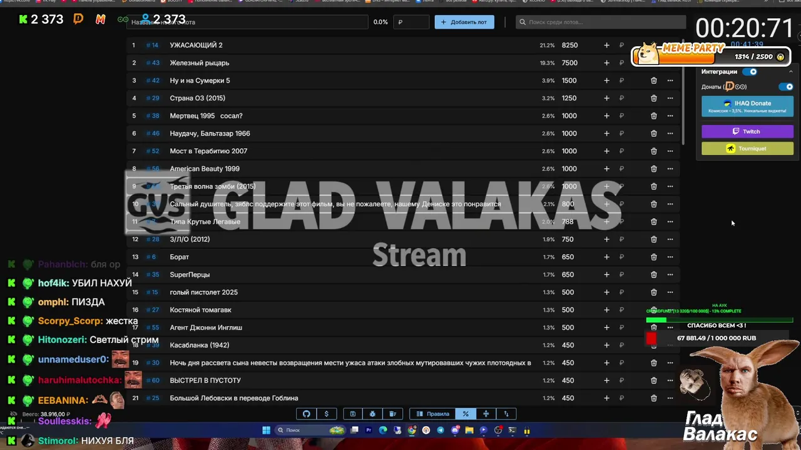
Task: Open File Explorer from the taskbar
Action: (x=469, y=430)
